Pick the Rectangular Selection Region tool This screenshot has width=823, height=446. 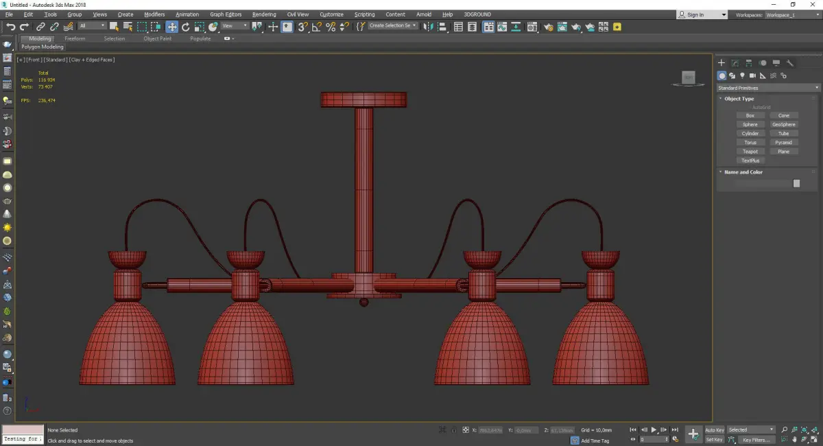[x=142, y=27]
